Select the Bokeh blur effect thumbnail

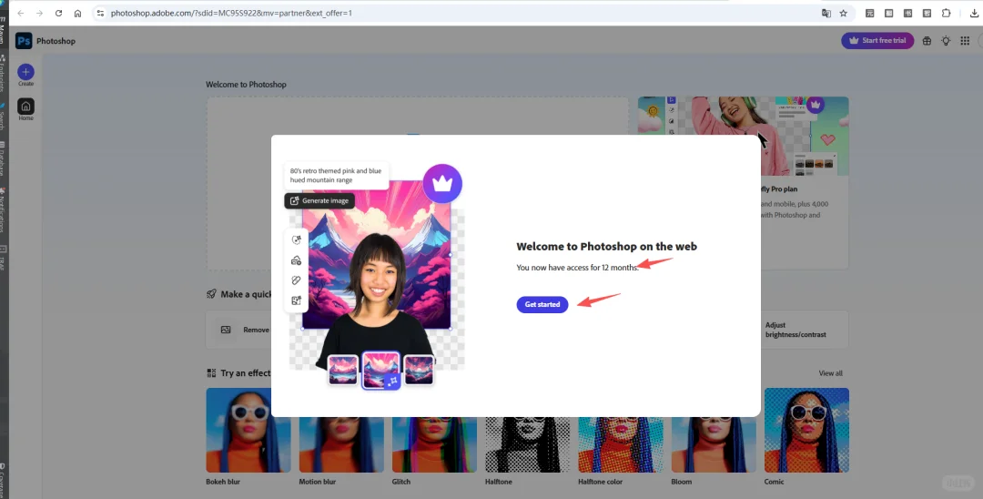[248, 430]
